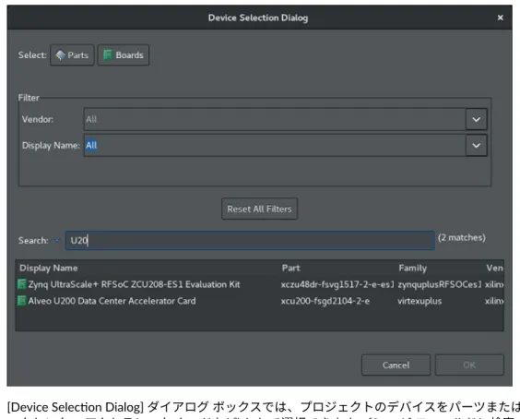Click the green board icon on the Boards button

108,55
